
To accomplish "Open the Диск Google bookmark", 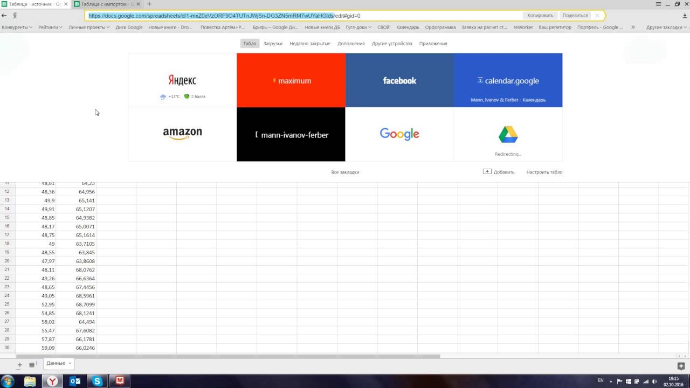I will (x=129, y=27).
